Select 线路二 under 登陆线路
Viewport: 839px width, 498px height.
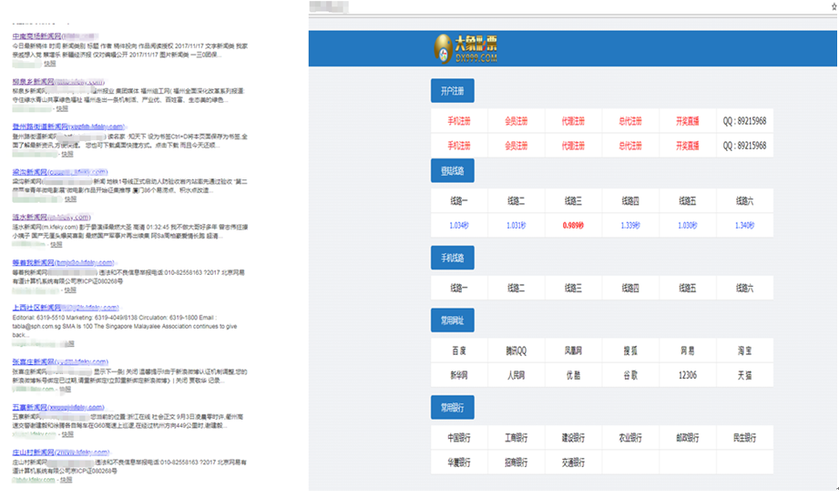coord(517,201)
